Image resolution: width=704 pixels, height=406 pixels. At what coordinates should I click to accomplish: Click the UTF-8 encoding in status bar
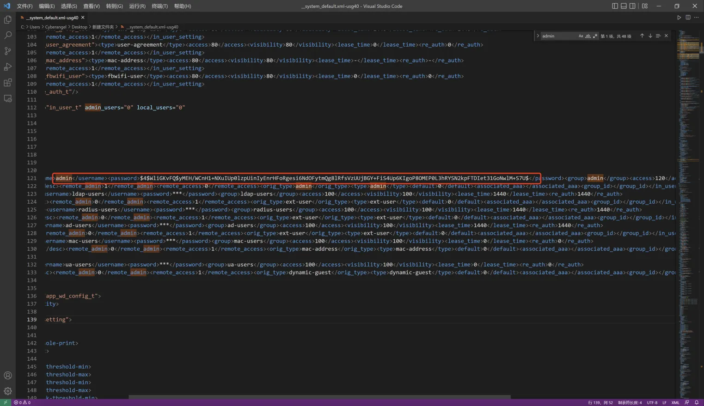point(652,402)
